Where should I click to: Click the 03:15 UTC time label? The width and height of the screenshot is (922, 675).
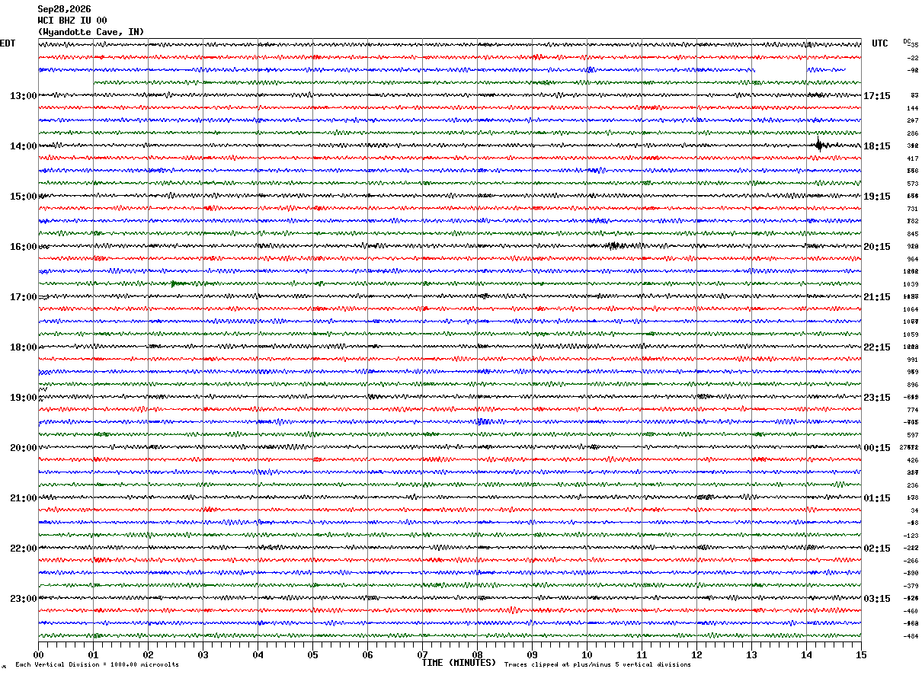[877, 598]
